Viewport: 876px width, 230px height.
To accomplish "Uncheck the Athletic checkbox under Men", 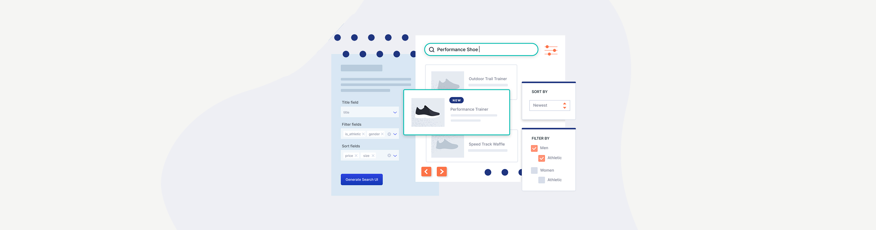I will tap(541, 158).
